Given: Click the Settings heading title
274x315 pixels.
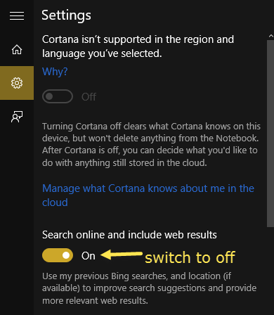Looking at the screenshot, I should [66, 15].
